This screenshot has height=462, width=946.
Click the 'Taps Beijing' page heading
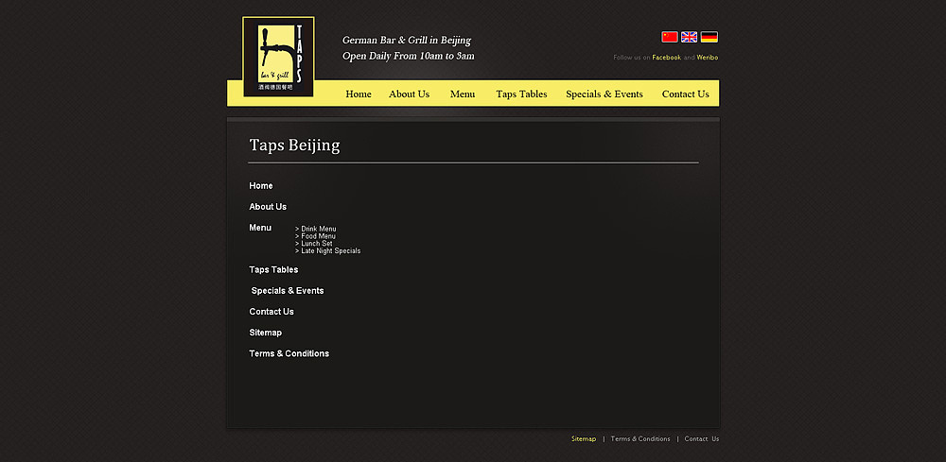(x=294, y=145)
